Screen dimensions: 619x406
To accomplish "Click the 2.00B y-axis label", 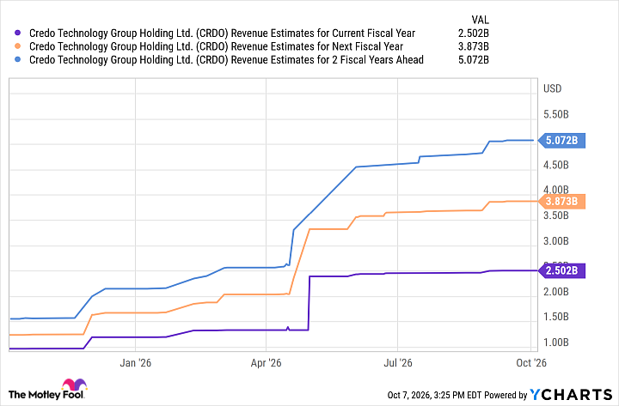I will pyautogui.click(x=556, y=292).
